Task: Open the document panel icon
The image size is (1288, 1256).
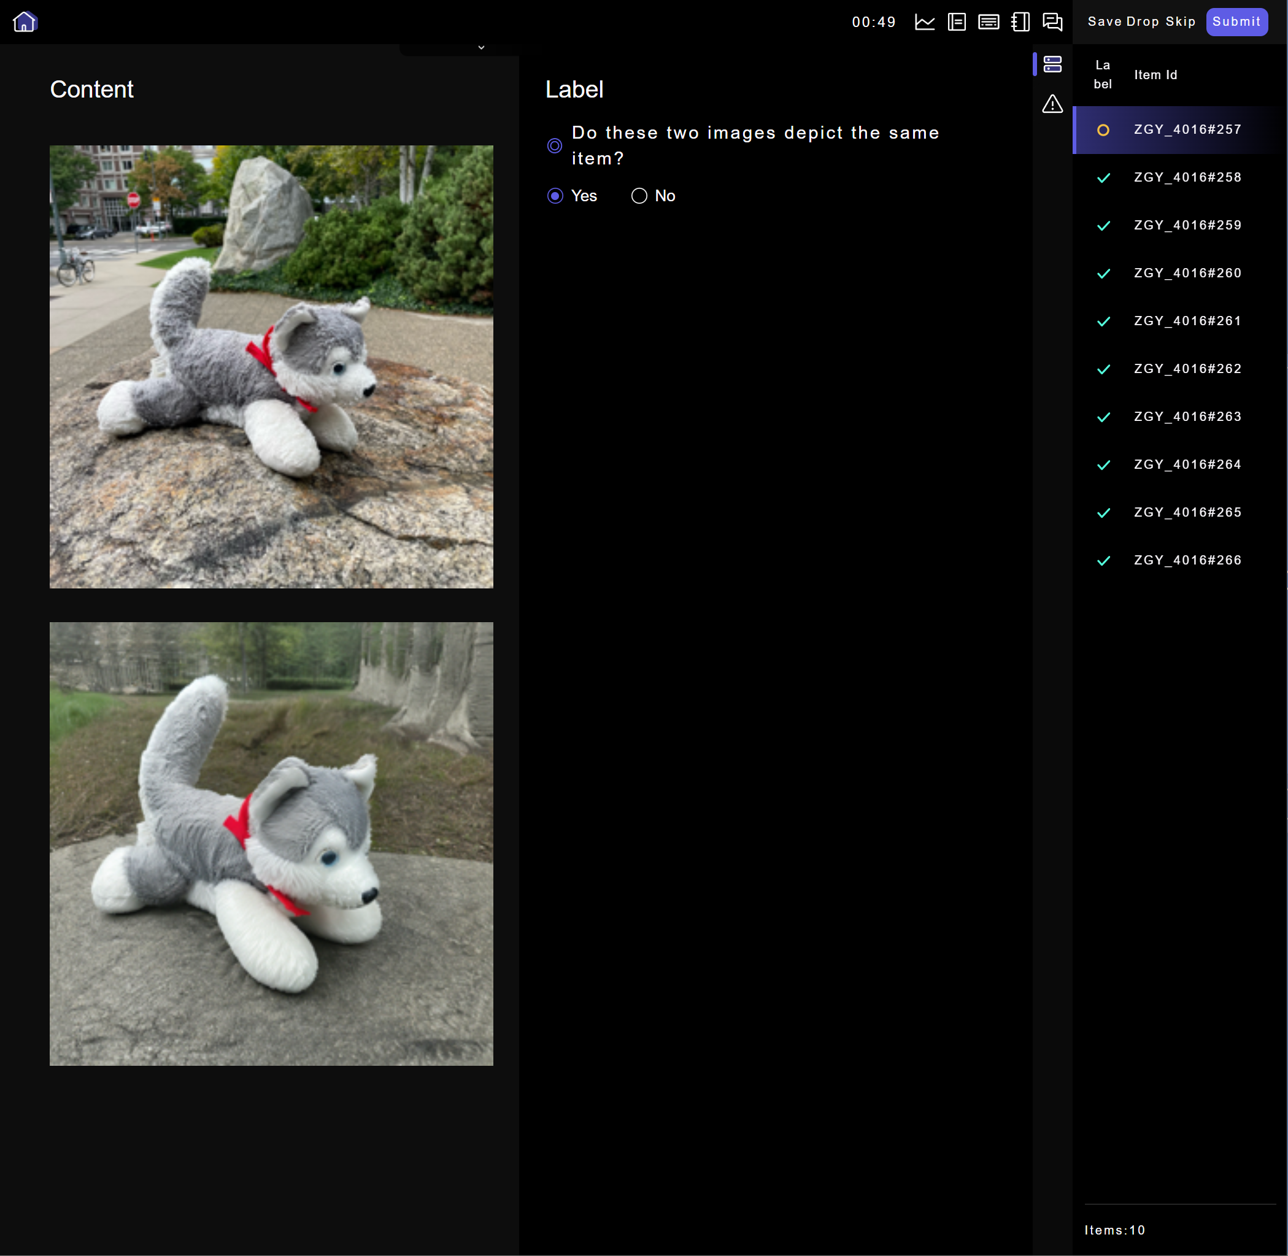Action: point(956,21)
